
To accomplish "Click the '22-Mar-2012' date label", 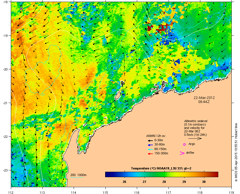I will tap(204, 98).
